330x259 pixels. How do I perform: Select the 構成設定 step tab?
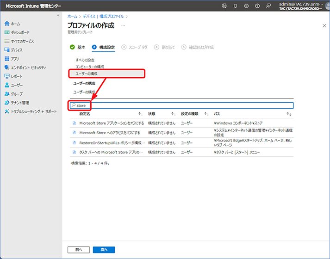pyautogui.click(x=103, y=47)
